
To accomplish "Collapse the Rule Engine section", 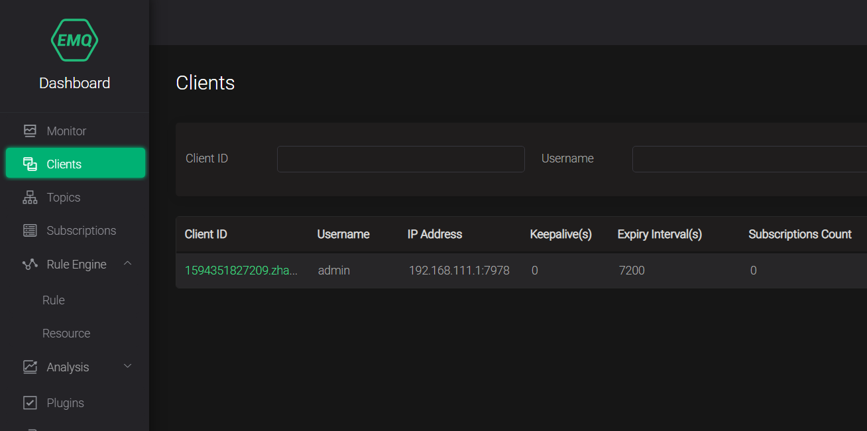I will [127, 263].
